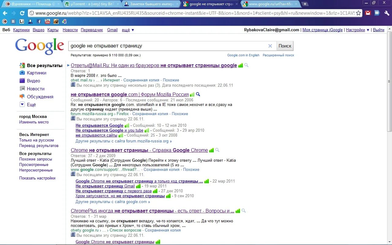Open 'Другие результаты с сайта forum.mozilla-russia.org'
Screen dimensions: 392x245
click(124, 141)
